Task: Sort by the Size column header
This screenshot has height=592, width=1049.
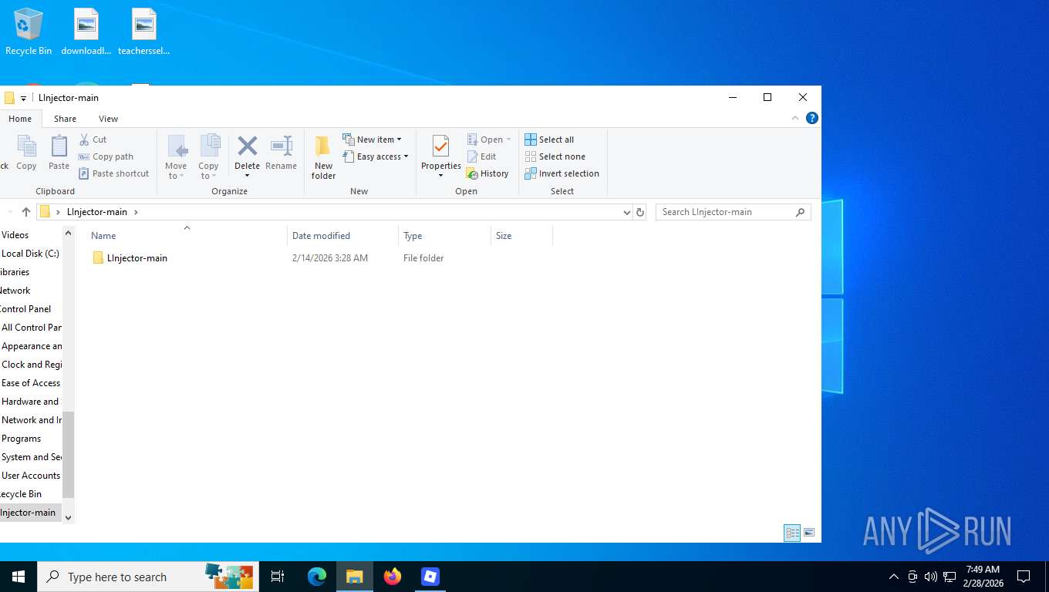Action: [x=504, y=236]
